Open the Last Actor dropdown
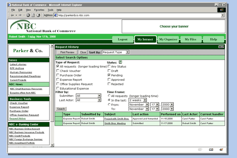Viewport: 237px width, 158px height. 88,100
